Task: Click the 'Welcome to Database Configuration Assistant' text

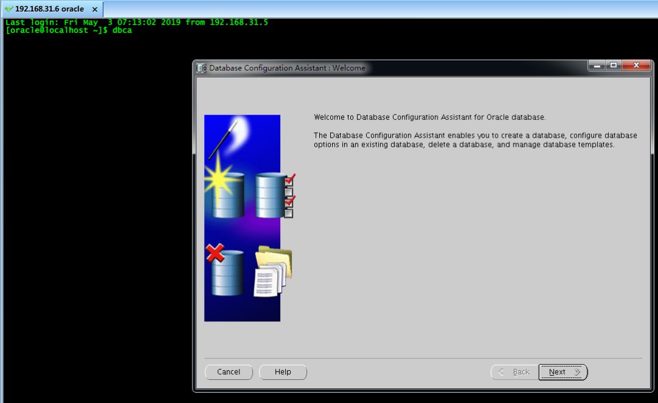Action: 430,117
